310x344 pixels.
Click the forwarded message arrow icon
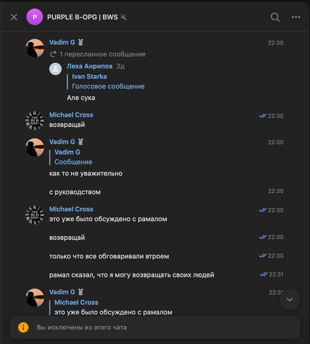[53, 54]
